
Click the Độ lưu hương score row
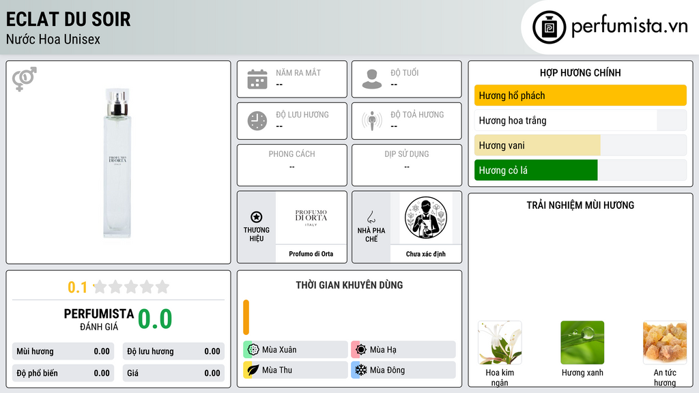(173, 351)
